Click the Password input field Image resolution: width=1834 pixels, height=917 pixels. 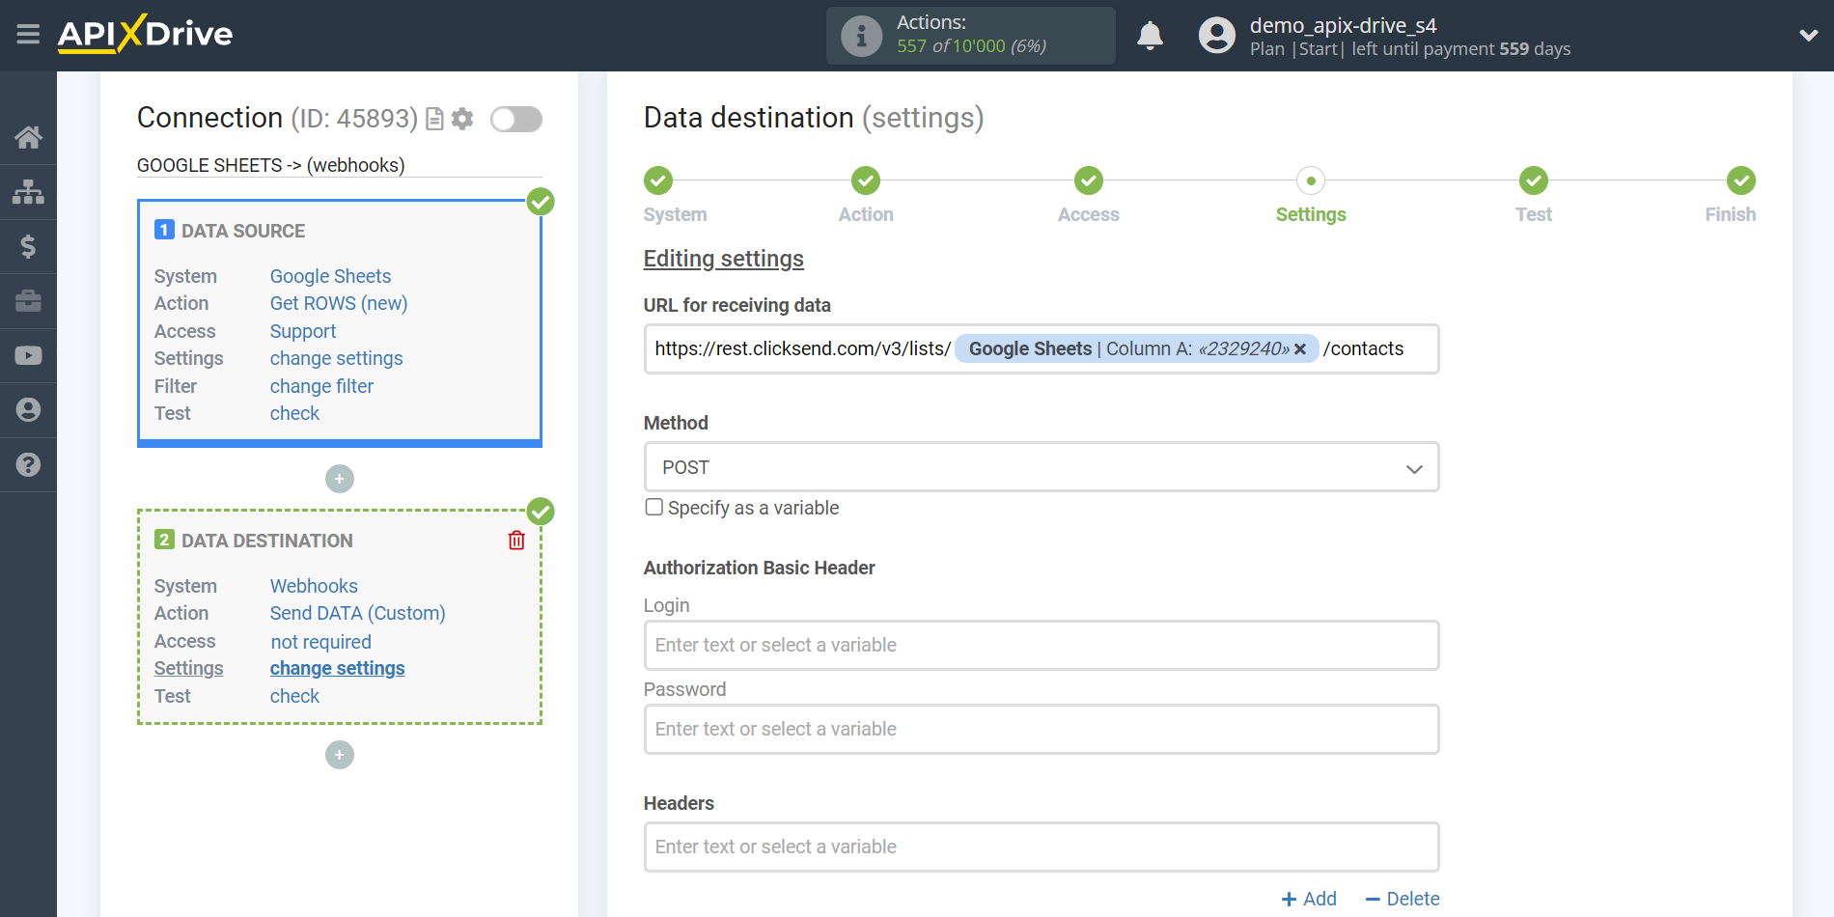pyautogui.click(x=1042, y=729)
